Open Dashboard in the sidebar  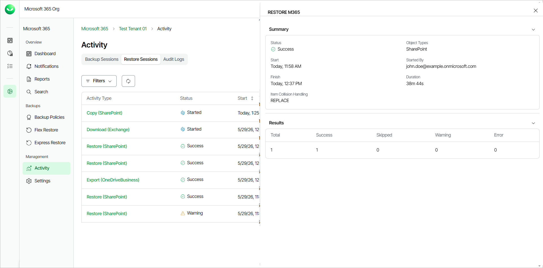46,54
